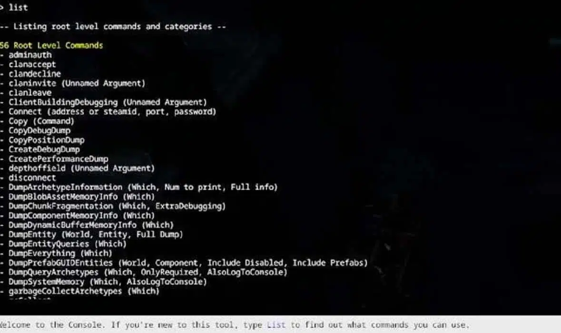Screen dimensions: 561x333
Task: Select the Copy (Command) entry
Action: coord(41,121)
